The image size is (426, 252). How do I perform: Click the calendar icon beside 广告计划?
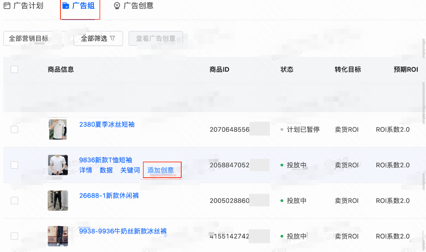7,6
